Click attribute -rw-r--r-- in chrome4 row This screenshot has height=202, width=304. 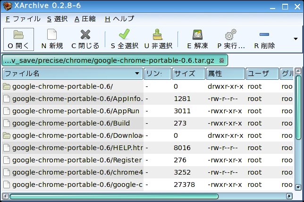223,172
